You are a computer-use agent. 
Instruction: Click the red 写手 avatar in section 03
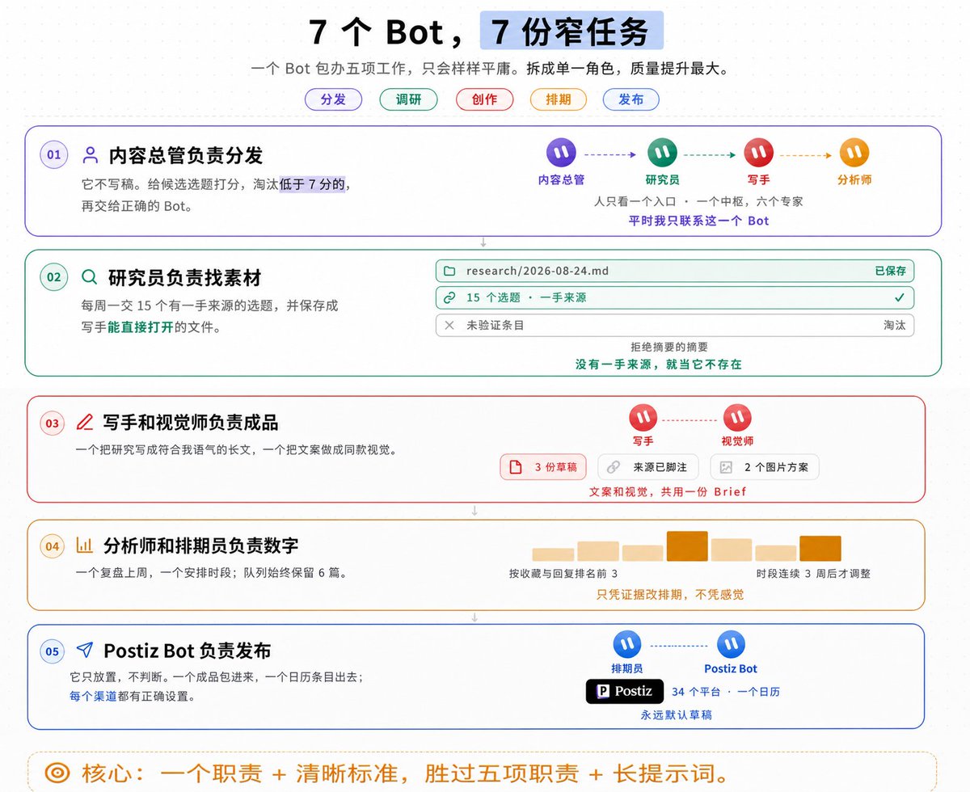point(643,418)
